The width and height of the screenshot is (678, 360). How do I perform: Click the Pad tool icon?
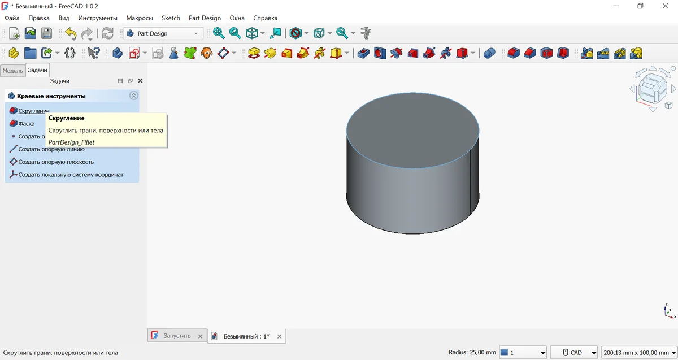pos(254,53)
